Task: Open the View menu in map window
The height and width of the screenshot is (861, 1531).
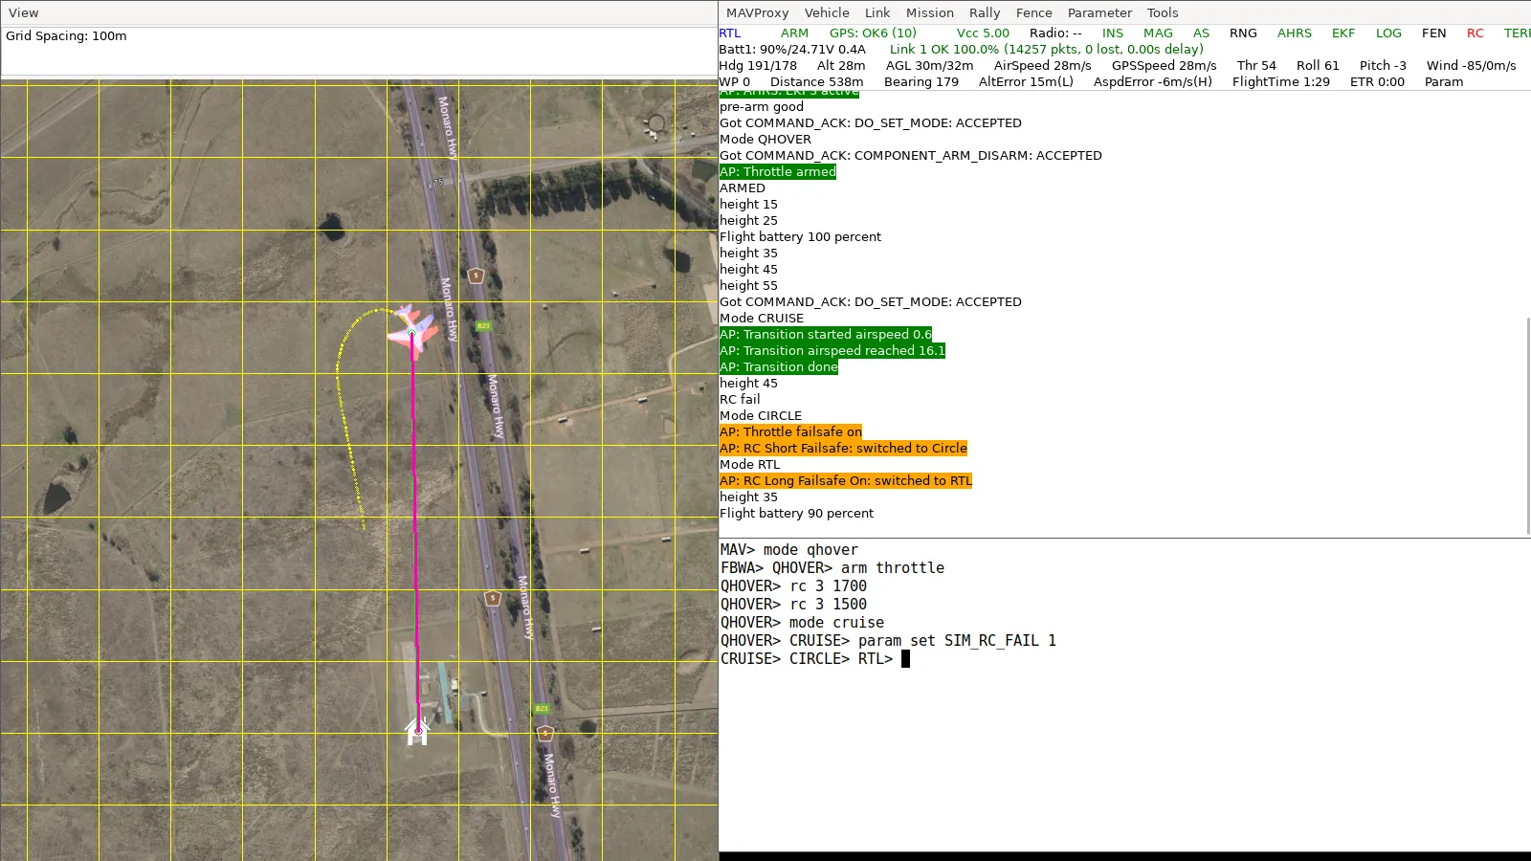Action: 23,12
